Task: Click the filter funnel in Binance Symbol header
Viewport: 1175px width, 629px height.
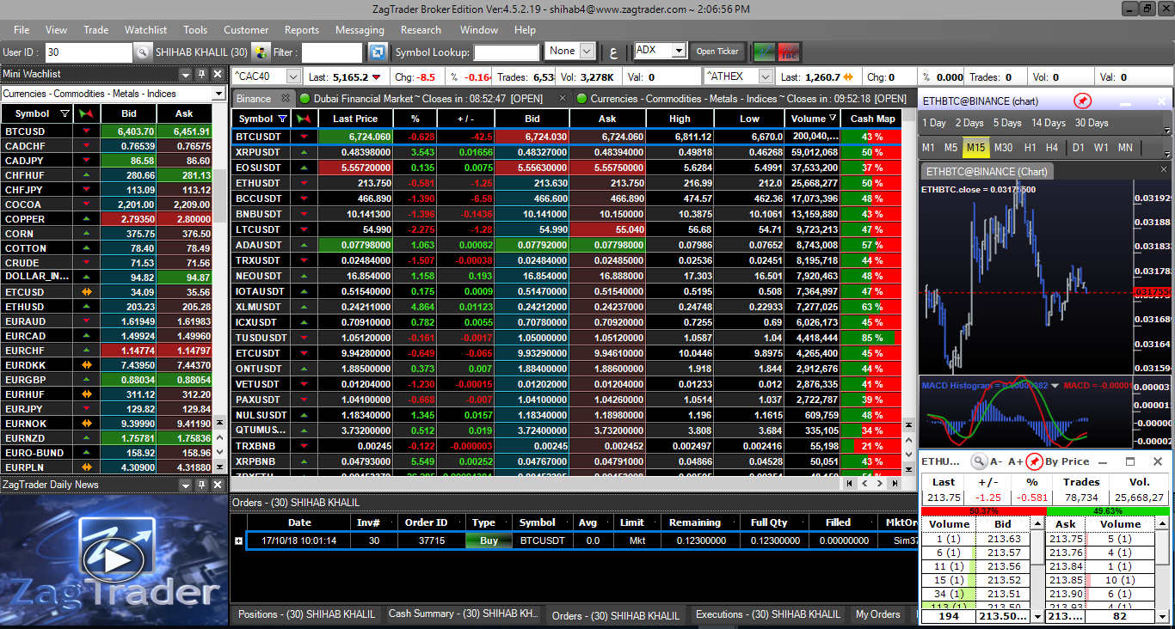Action: [282, 119]
